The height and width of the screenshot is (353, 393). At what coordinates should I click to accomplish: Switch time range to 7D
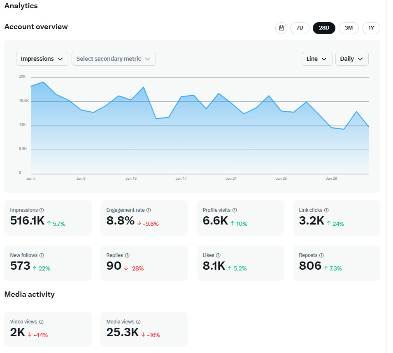(x=300, y=28)
